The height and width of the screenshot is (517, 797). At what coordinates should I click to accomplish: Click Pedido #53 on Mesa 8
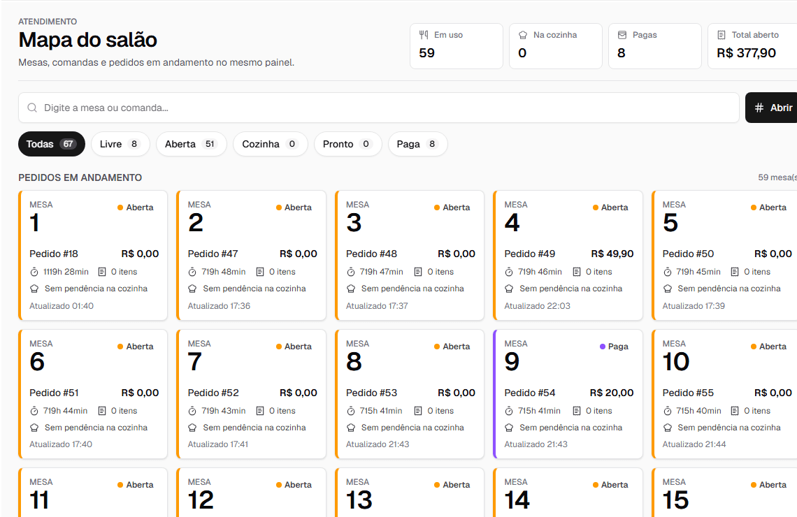pos(371,393)
